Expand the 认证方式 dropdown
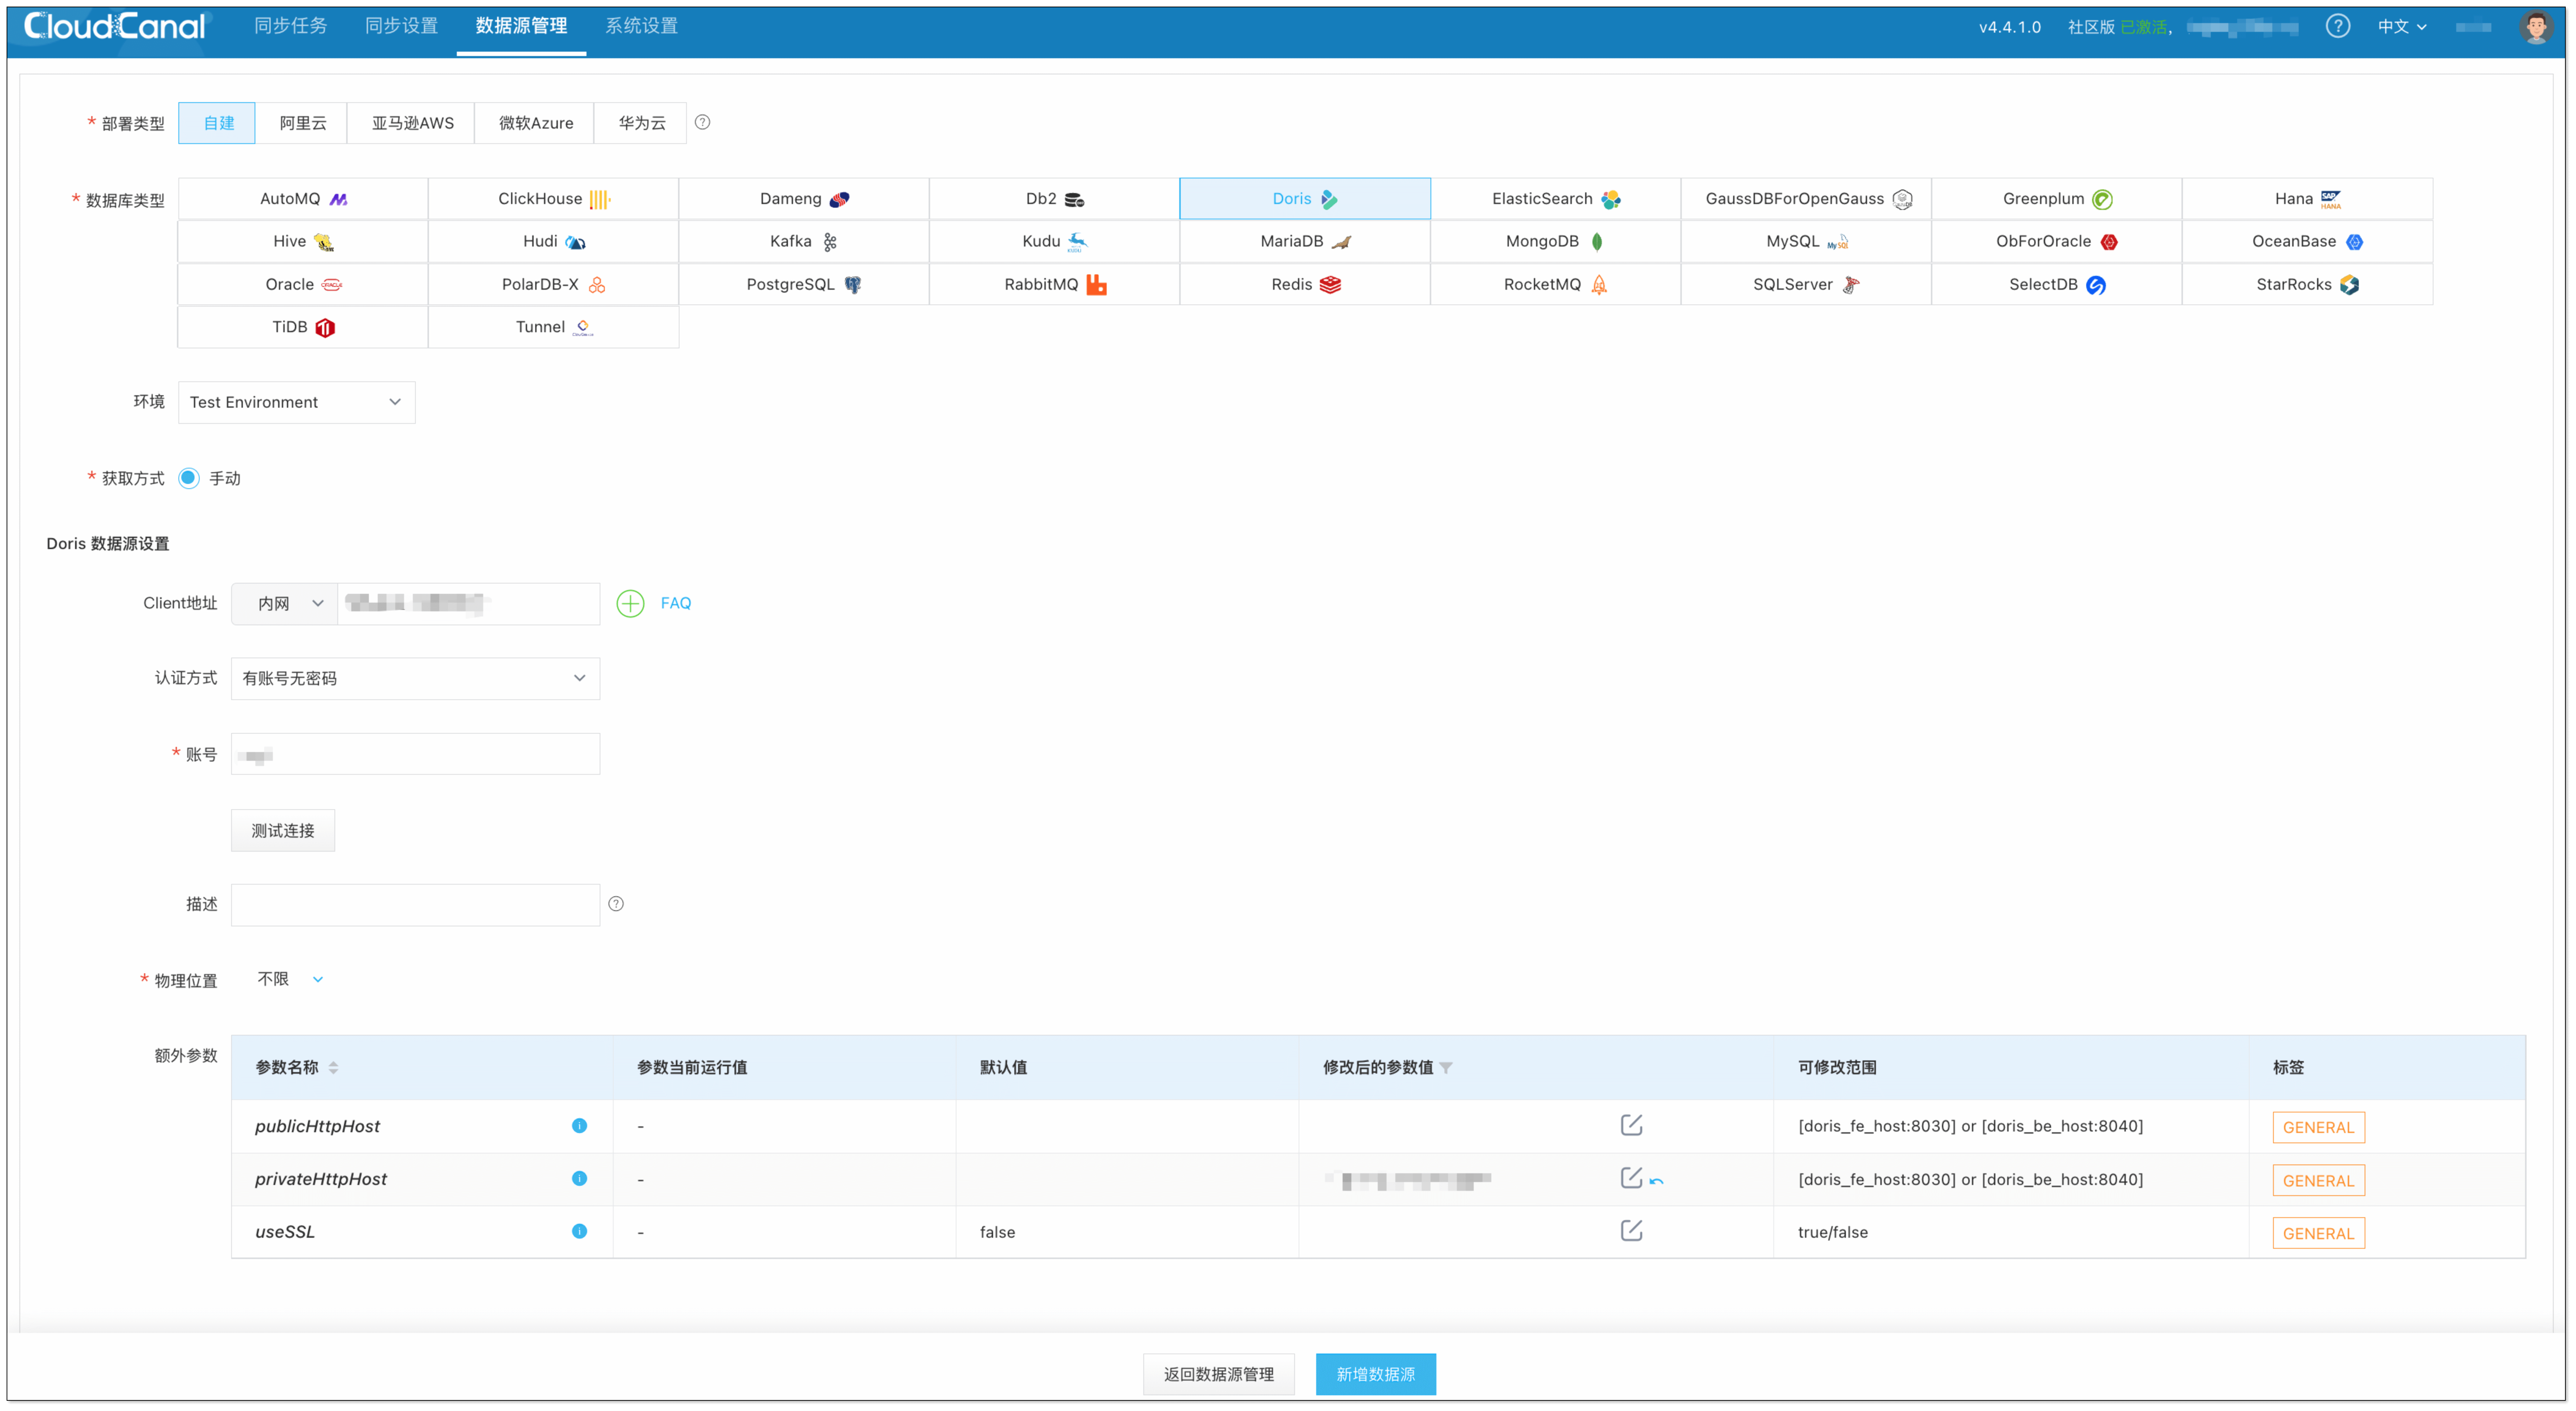Viewport: 2576px width, 1411px height. click(415, 678)
